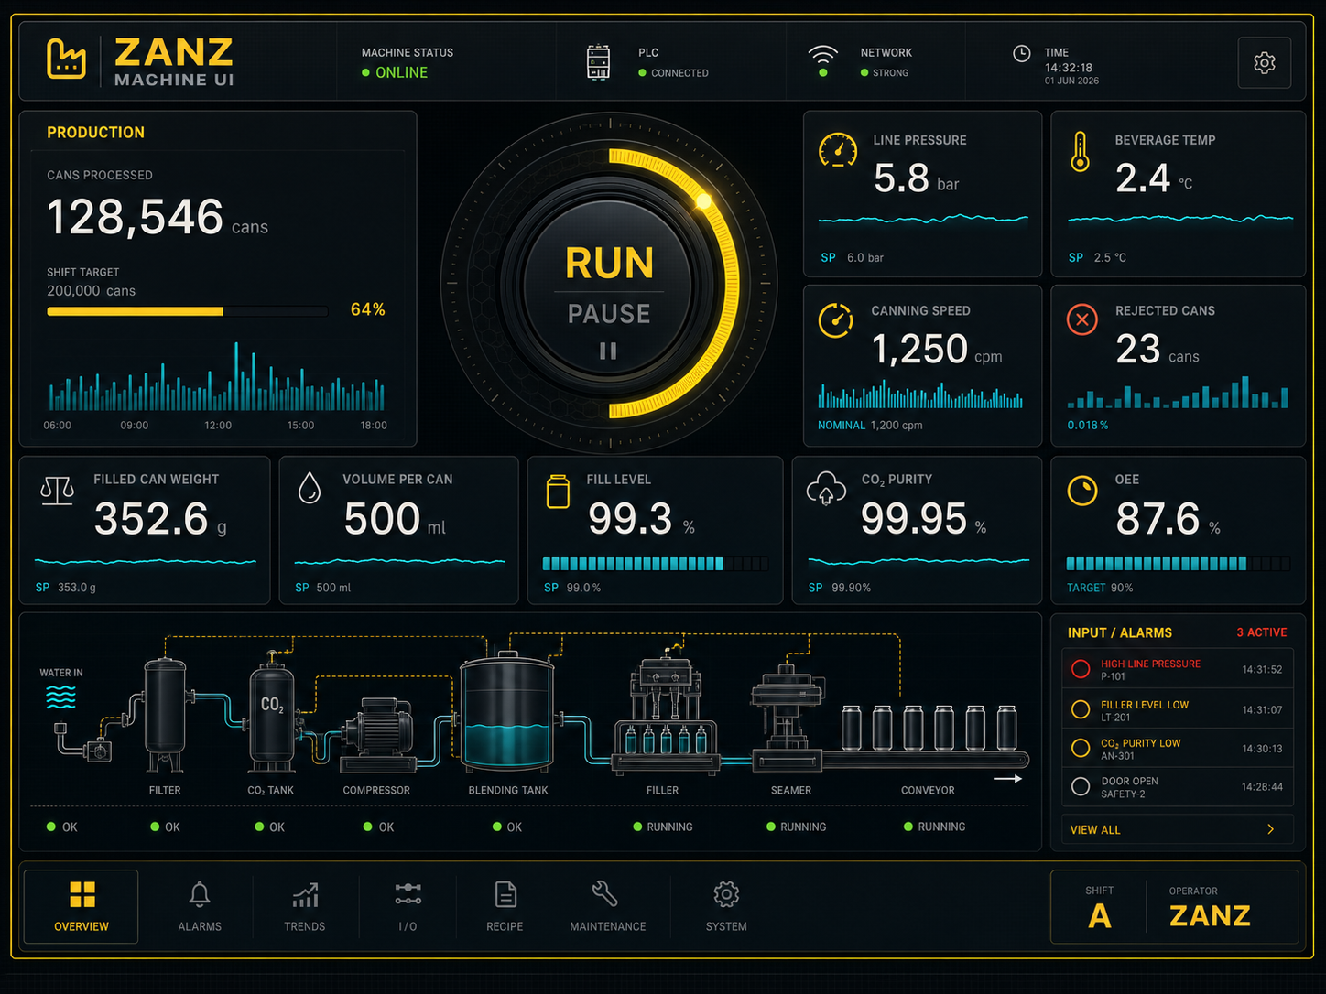Click the PLC module icon
The width and height of the screenshot is (1326, 994).
[x=598, y=62]
